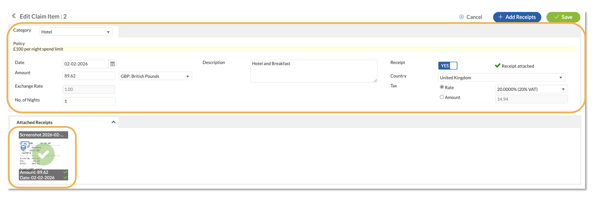Go back using the double chevron icon
The image size is (596, 201).
14,16
